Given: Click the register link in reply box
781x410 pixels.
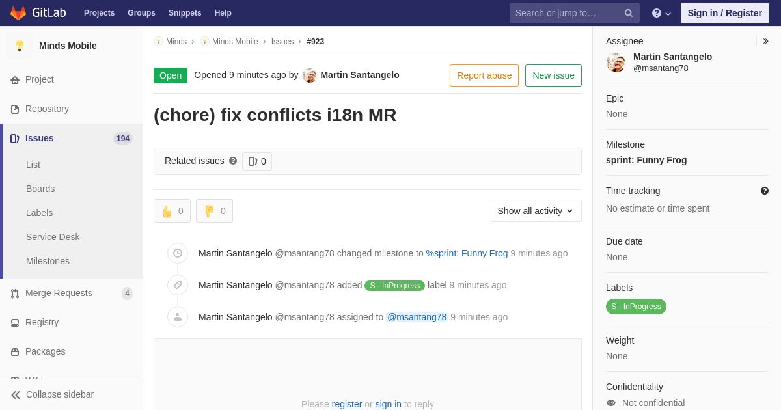Looking at the screenshot, I should point(347,404).
